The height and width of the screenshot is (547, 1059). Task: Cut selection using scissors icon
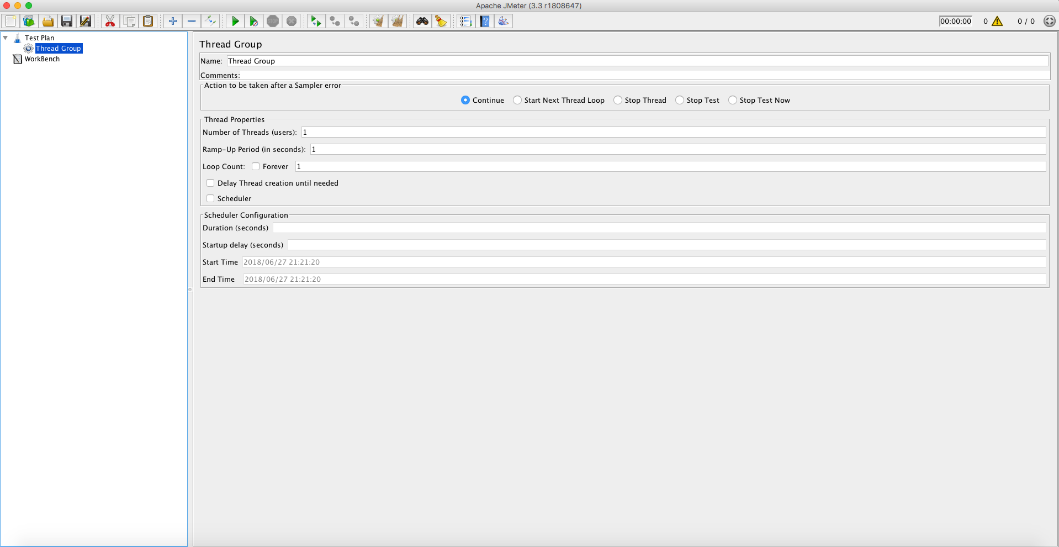(x=110, y=21)
